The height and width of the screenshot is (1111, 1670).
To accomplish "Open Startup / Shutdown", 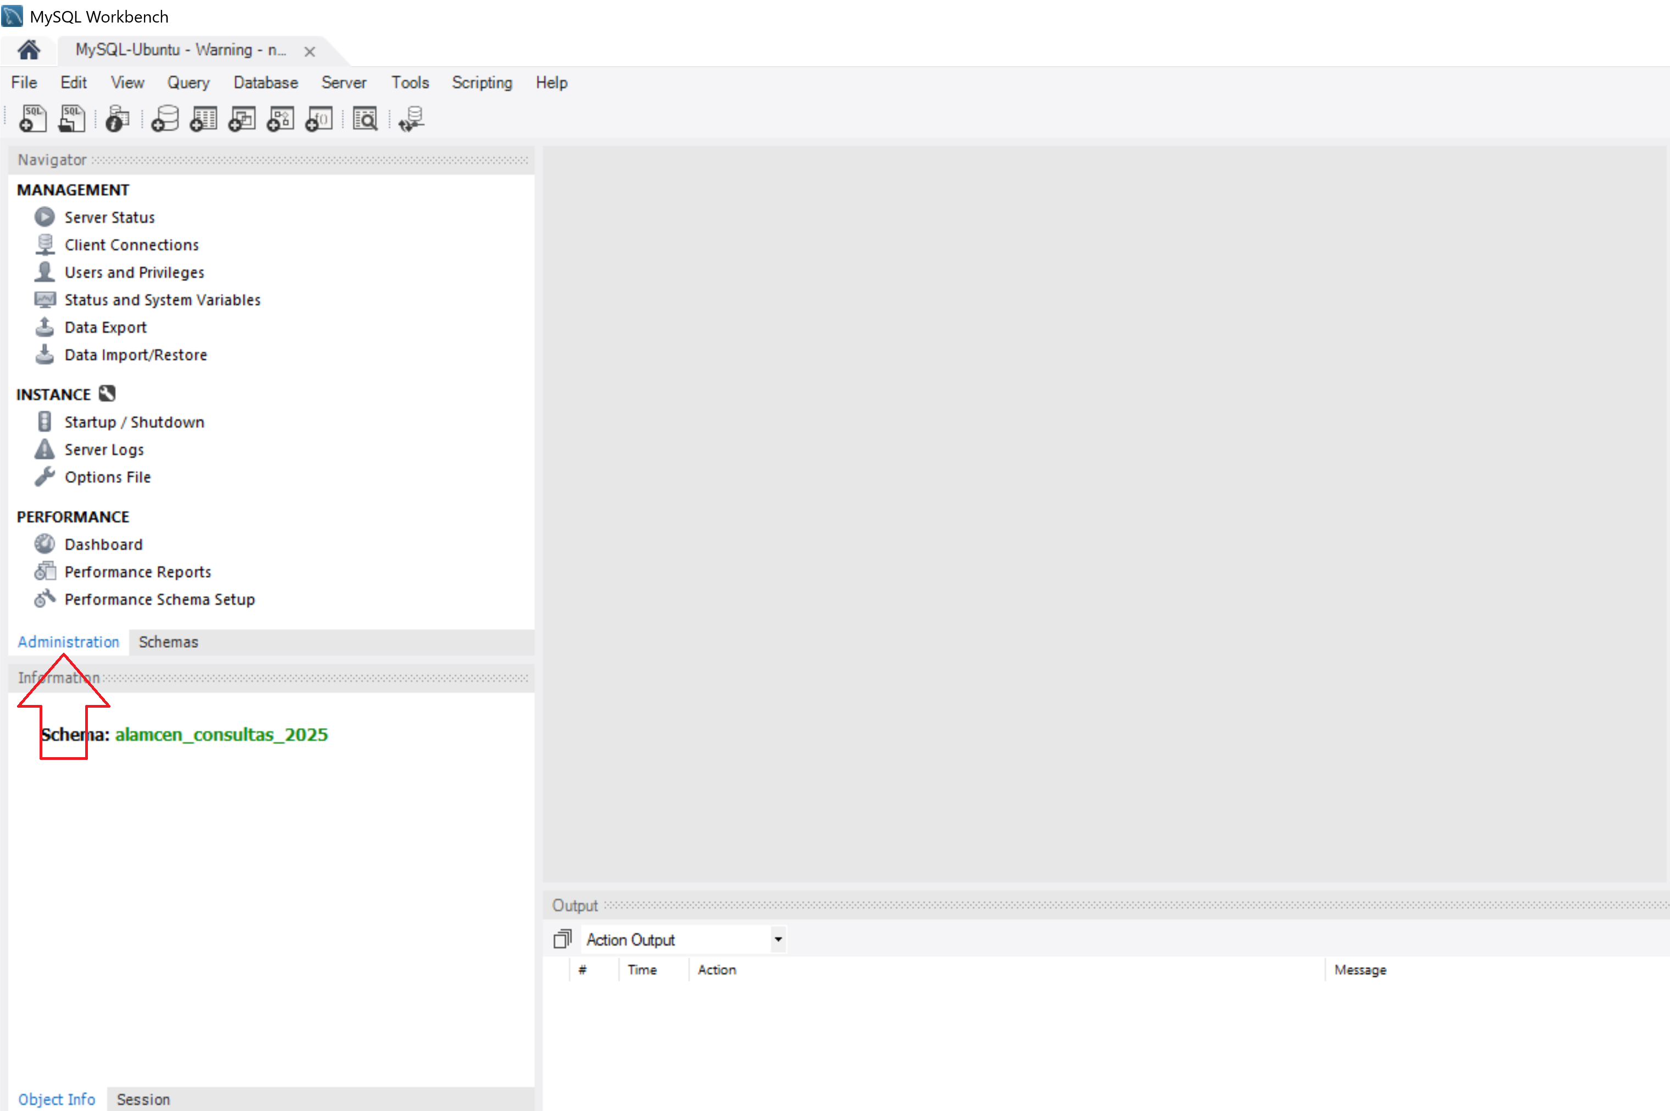I will (135, 423).
